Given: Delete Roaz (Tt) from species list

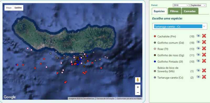Looking at the screenshot, I should [x=204, y=48].
